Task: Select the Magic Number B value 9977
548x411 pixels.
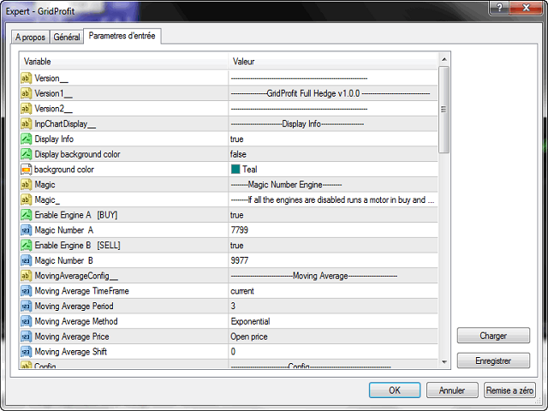Action: (x=240, y=260)
